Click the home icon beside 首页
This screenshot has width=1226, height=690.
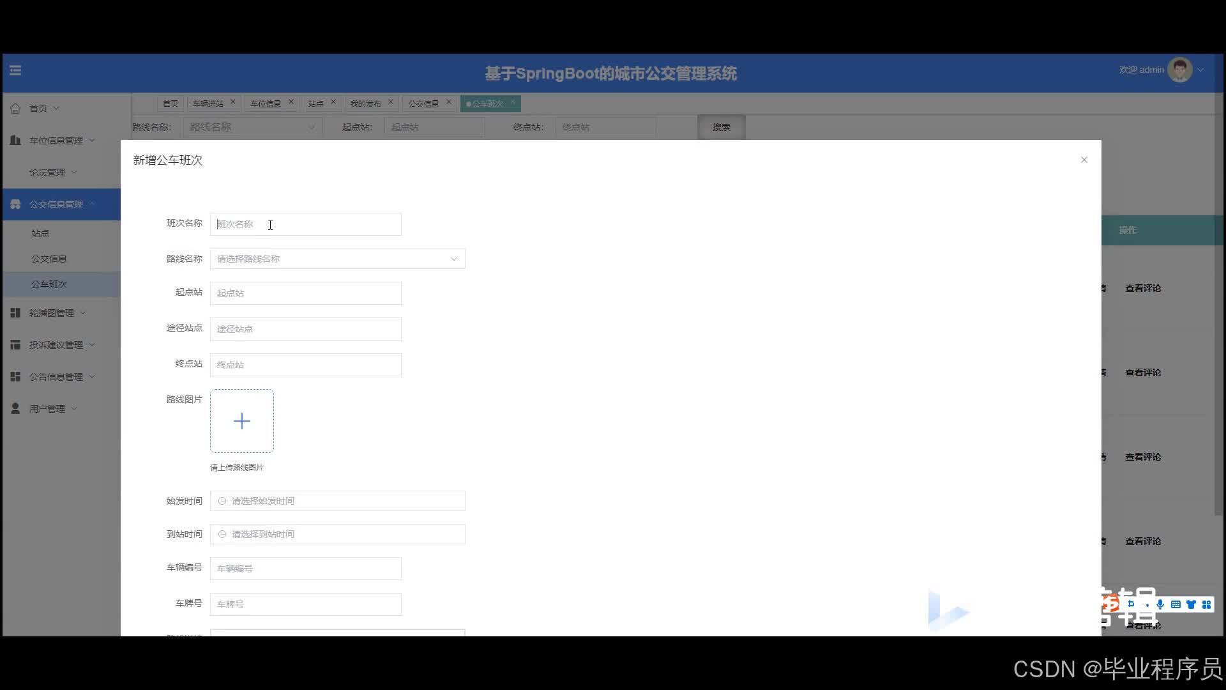[x=15, y=109]
